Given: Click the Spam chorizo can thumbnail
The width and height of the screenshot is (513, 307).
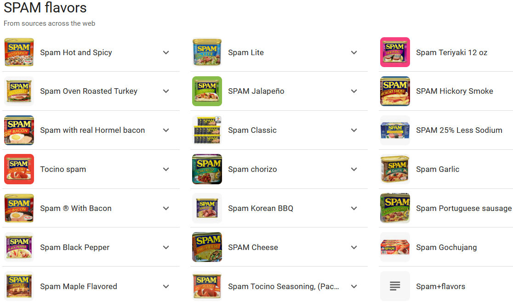Looking at the screenshot, I should tap(207, 169).
